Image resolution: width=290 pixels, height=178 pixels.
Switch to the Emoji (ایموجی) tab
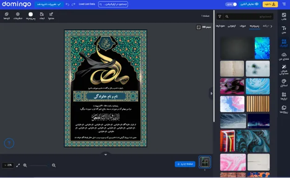point(231,26)
